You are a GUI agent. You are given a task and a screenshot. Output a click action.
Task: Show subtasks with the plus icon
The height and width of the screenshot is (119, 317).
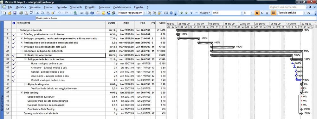(191, 13)
